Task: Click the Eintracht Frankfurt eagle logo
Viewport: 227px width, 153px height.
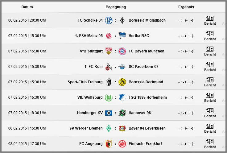Action: (x=122, y=144)
